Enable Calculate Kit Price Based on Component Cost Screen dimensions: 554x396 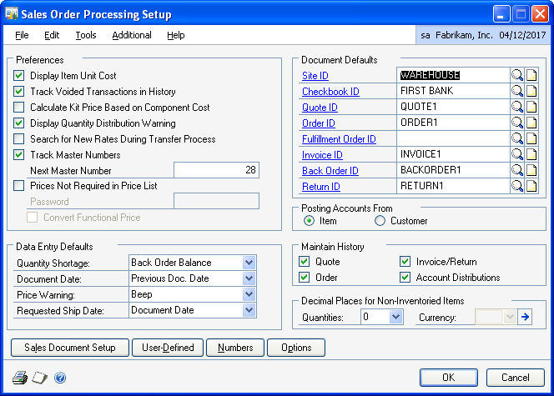[x=18, y=108]
